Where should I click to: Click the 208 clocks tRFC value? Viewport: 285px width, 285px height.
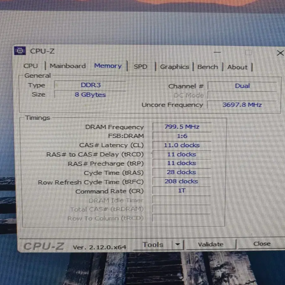click(x=181, y=181)
